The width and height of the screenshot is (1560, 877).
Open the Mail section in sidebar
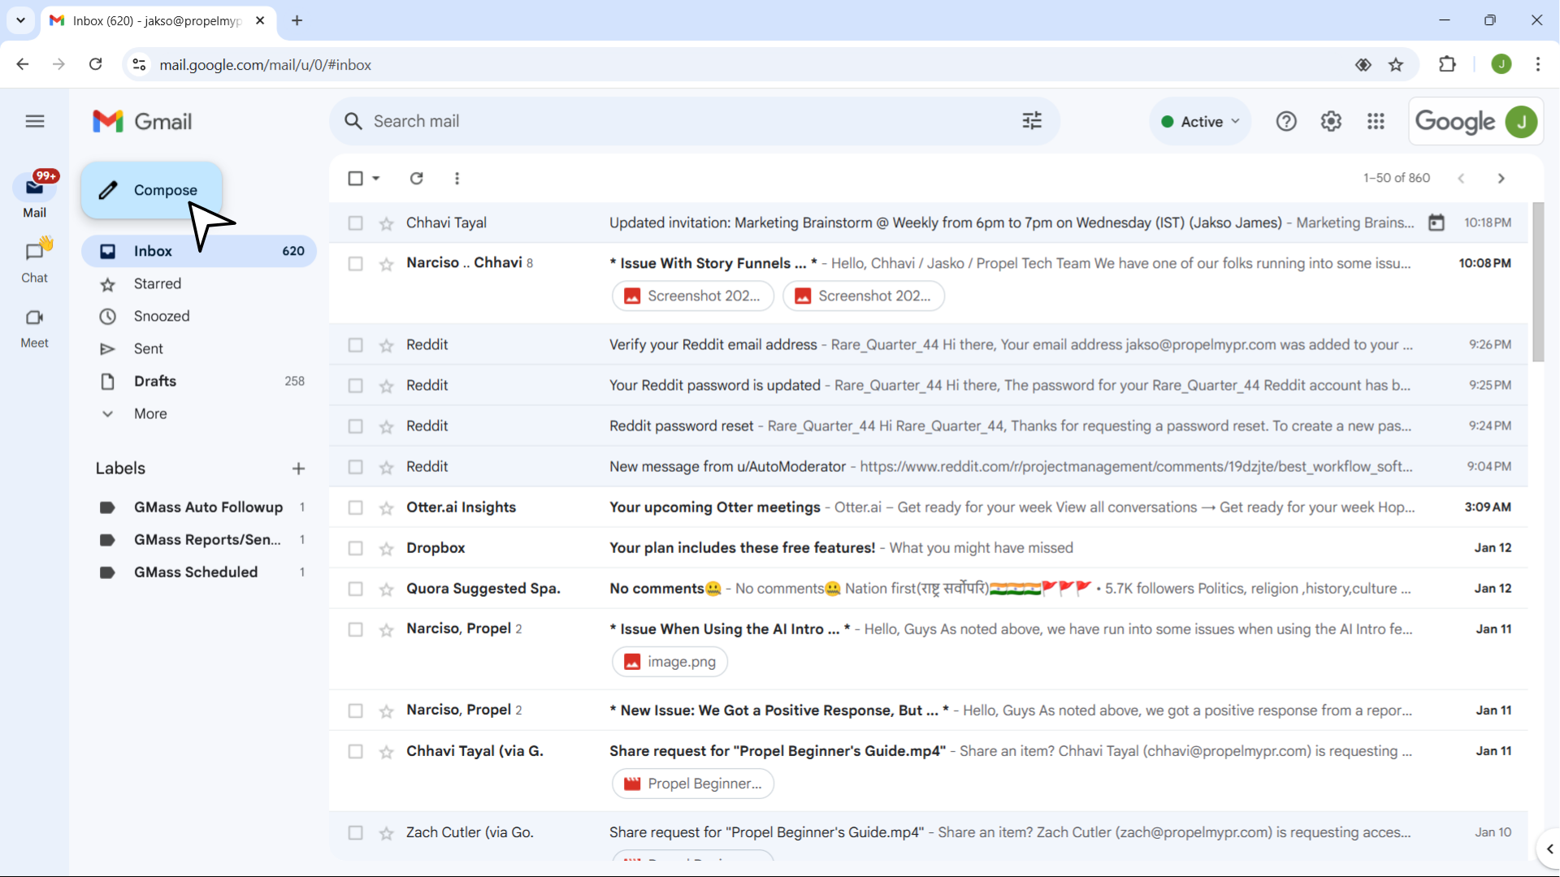pos(34,195)
